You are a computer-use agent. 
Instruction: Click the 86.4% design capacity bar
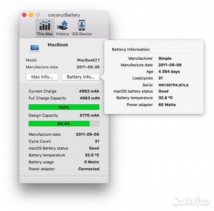click(x=64, y=123)
